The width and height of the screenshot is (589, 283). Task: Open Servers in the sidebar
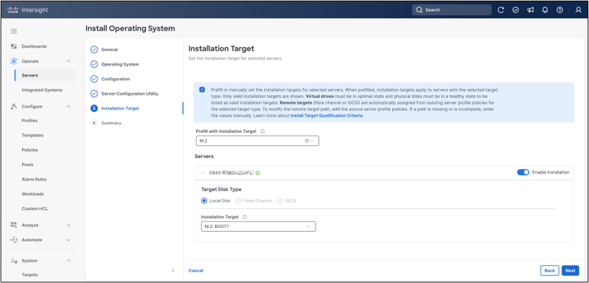coord(45,75)
